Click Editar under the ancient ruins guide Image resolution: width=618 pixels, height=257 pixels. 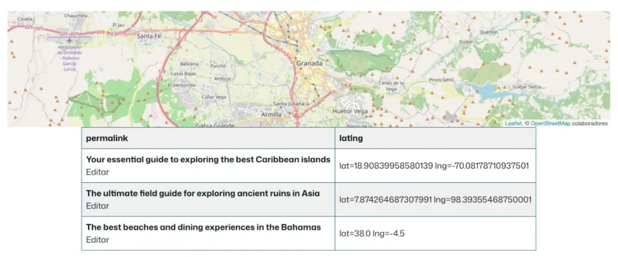[97, 206]
